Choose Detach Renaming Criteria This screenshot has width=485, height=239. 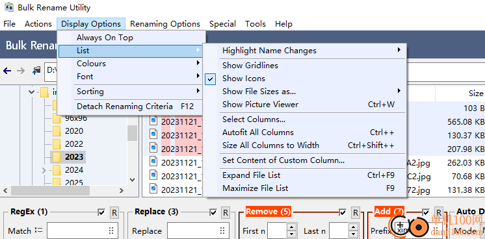coord(131,107)
